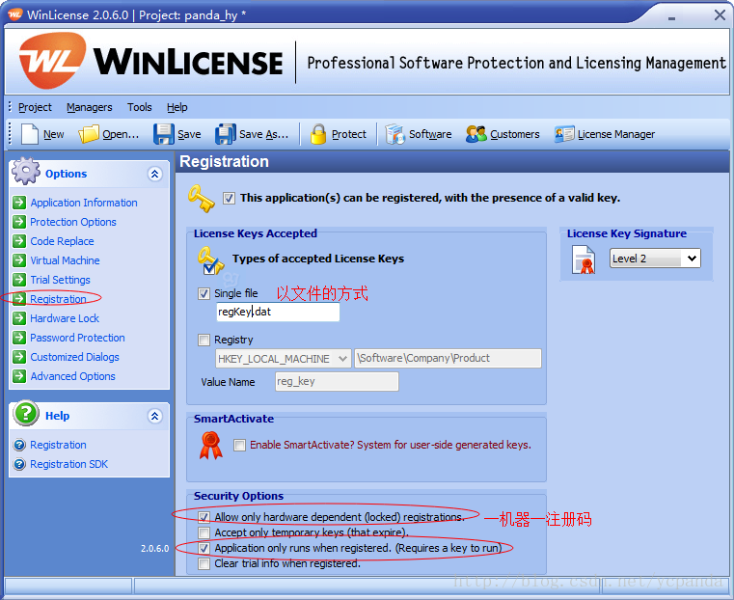Toggle Application only runs when registered
The width and height of the screenshot is (734, 600).
click(x=204, y=548)
